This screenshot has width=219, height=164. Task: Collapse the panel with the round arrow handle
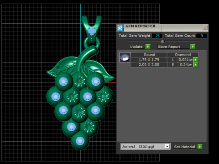pos(162,41)
